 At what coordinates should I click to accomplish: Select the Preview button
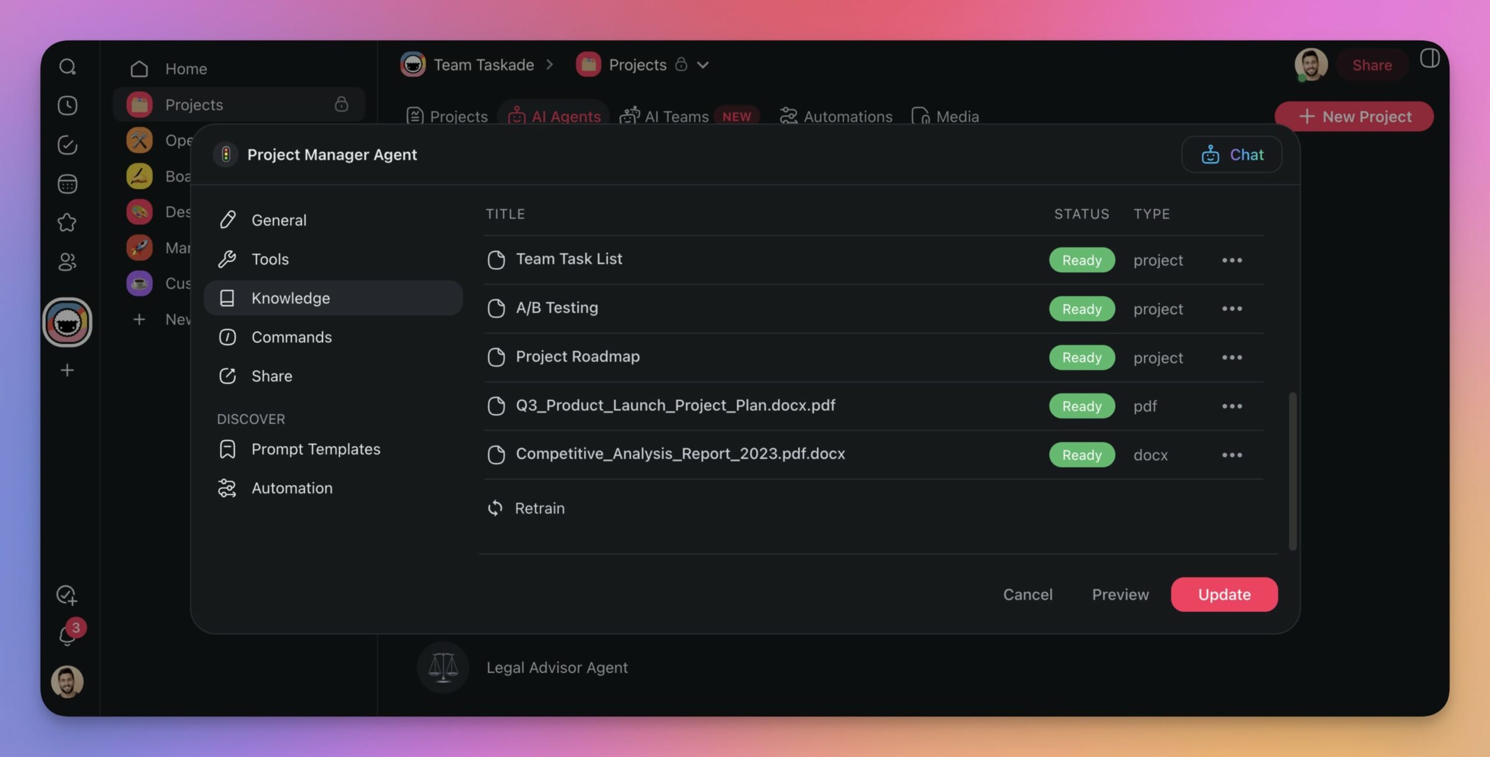coord(1120,594)
